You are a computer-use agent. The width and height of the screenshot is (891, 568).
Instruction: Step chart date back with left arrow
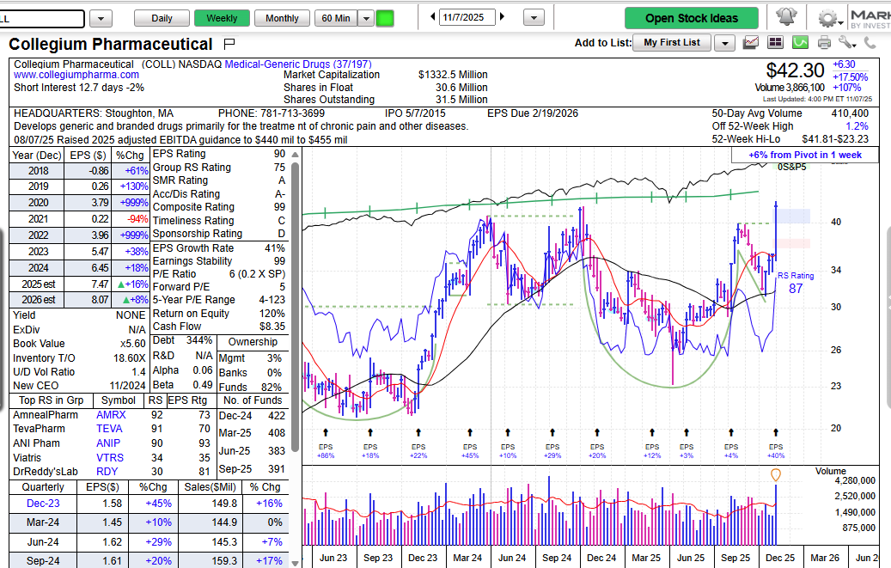coord(432,18)
